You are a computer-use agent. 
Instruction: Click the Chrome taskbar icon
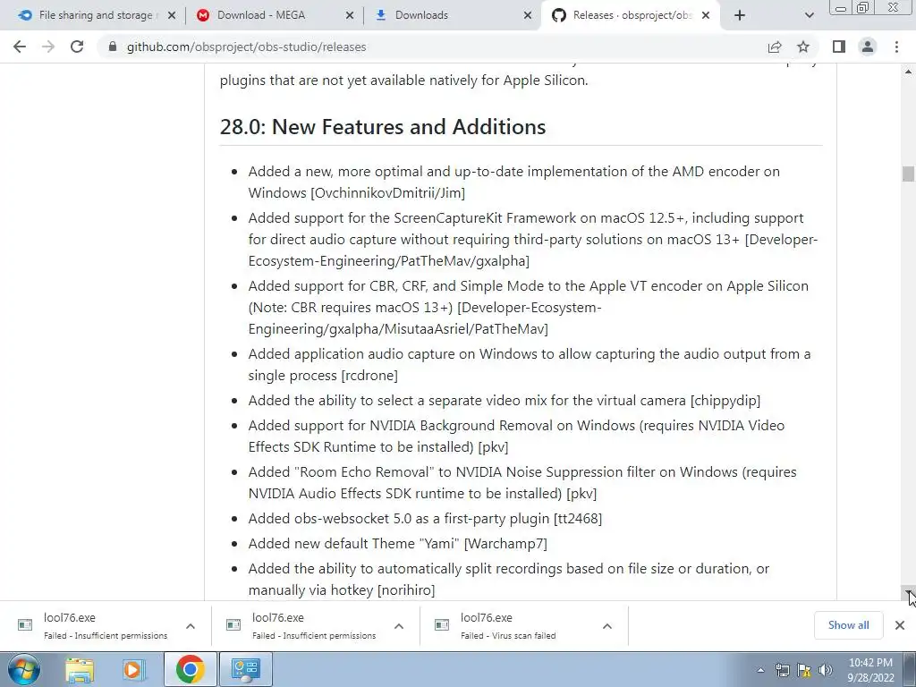tap(190, 669)
